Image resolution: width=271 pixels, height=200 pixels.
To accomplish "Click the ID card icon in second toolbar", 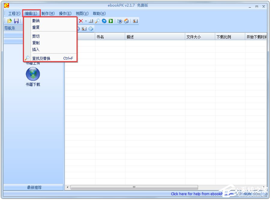I will tap(84, 29).
